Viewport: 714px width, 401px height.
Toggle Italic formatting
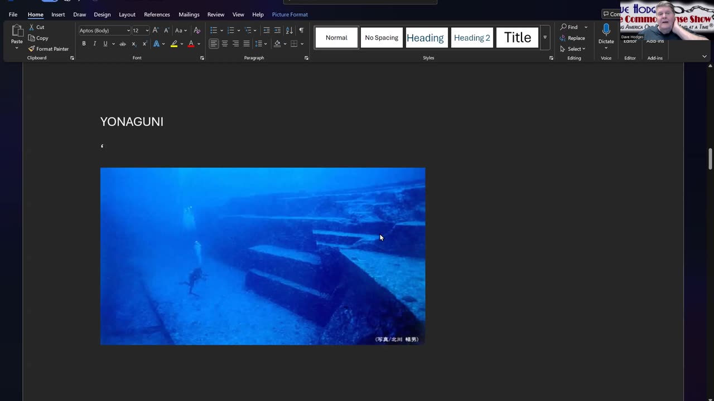pyautogui.click(x=94, y=43)
